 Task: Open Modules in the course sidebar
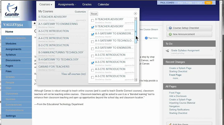(x=16, y=44)
